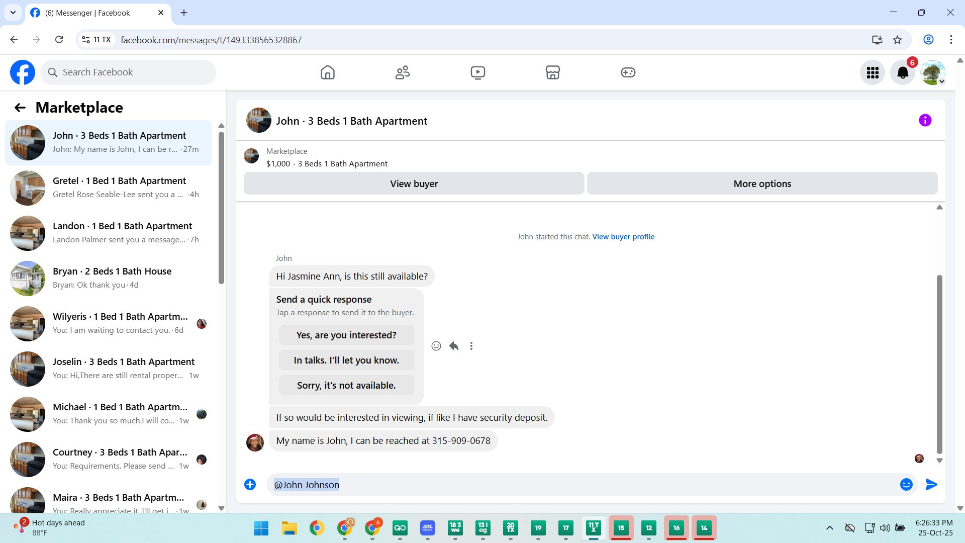
Task: Click the View buyer button
Action: pyautogui.click(x=414, y=184)
